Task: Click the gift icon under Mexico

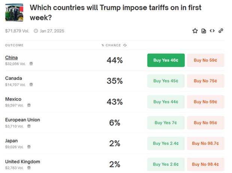Action: (x=29, y=105)
